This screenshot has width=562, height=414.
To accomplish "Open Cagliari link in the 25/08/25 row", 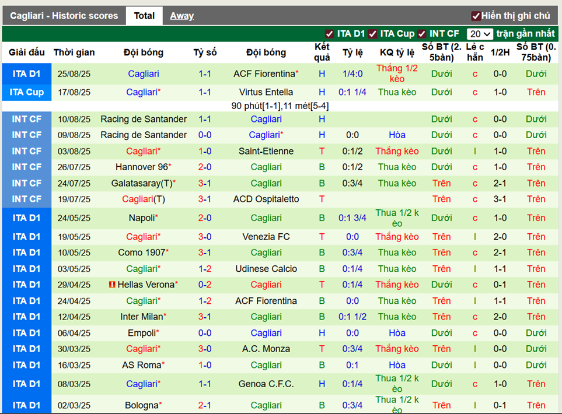I will [144, 74].
